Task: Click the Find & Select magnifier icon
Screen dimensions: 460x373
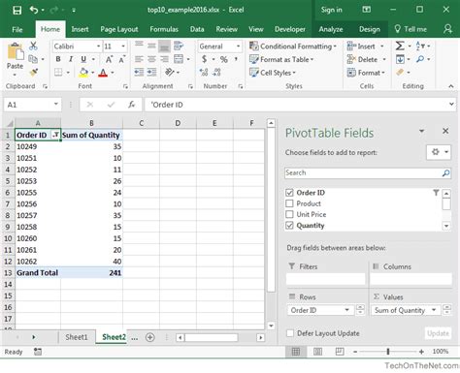Action: (420, 59)
